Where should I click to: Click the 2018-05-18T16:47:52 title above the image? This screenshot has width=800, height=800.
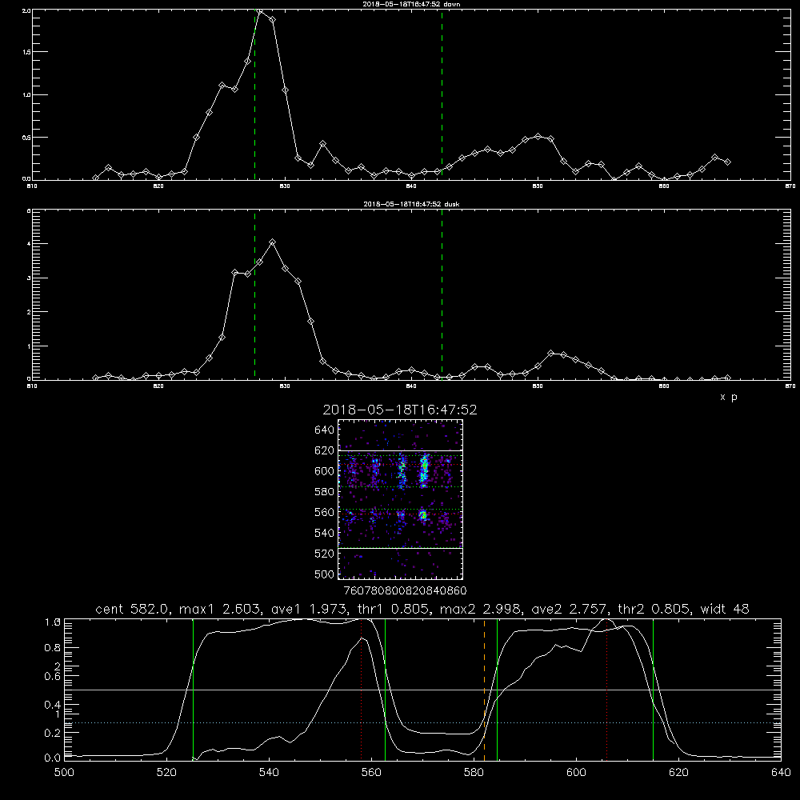(400, 410)
